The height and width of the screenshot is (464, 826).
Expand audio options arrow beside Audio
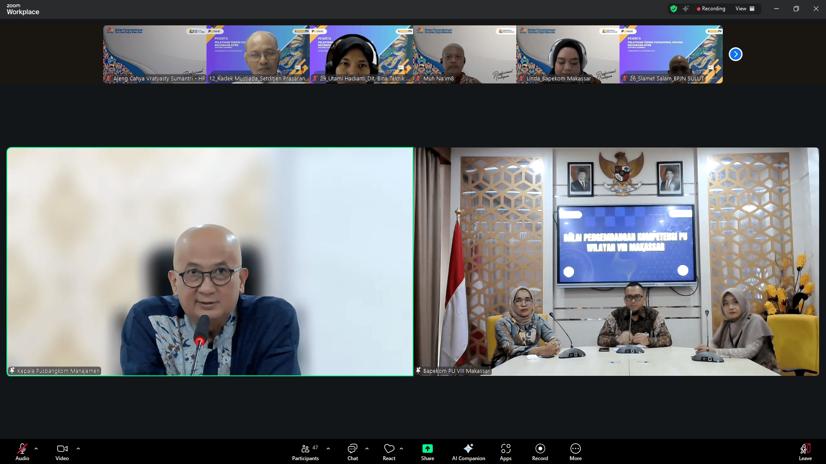(36, 449)
